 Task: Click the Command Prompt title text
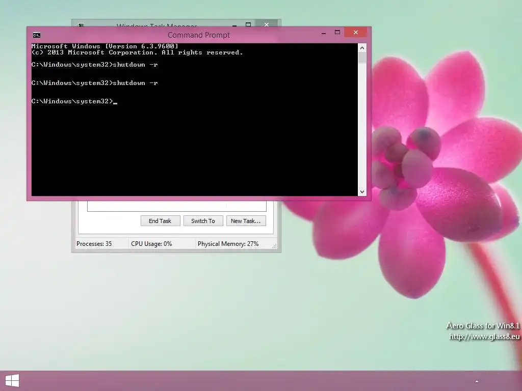pyautogui.click(x=199, y=35)
